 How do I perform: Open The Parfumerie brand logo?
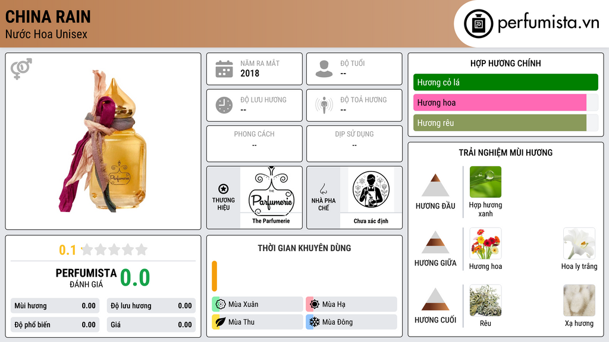271,191
